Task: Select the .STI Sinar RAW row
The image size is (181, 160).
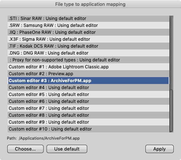Action: [x=88, y=19]
